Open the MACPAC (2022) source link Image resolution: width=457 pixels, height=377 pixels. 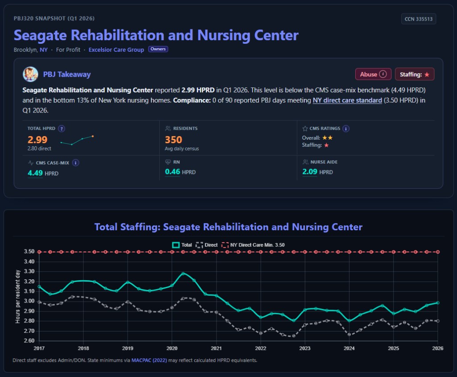[149, 360]
